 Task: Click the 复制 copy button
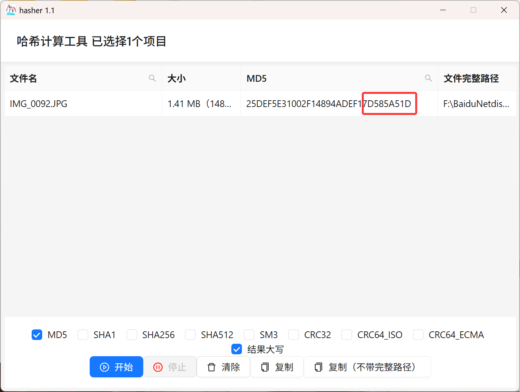point(277,367)
